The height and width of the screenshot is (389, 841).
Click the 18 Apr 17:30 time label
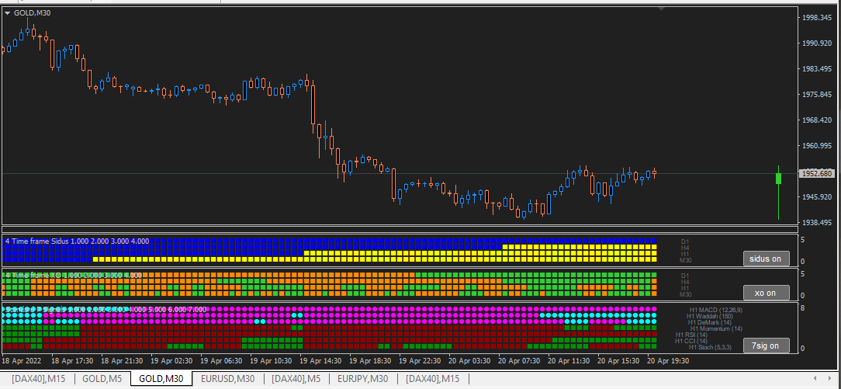click(x=72, y=361)
